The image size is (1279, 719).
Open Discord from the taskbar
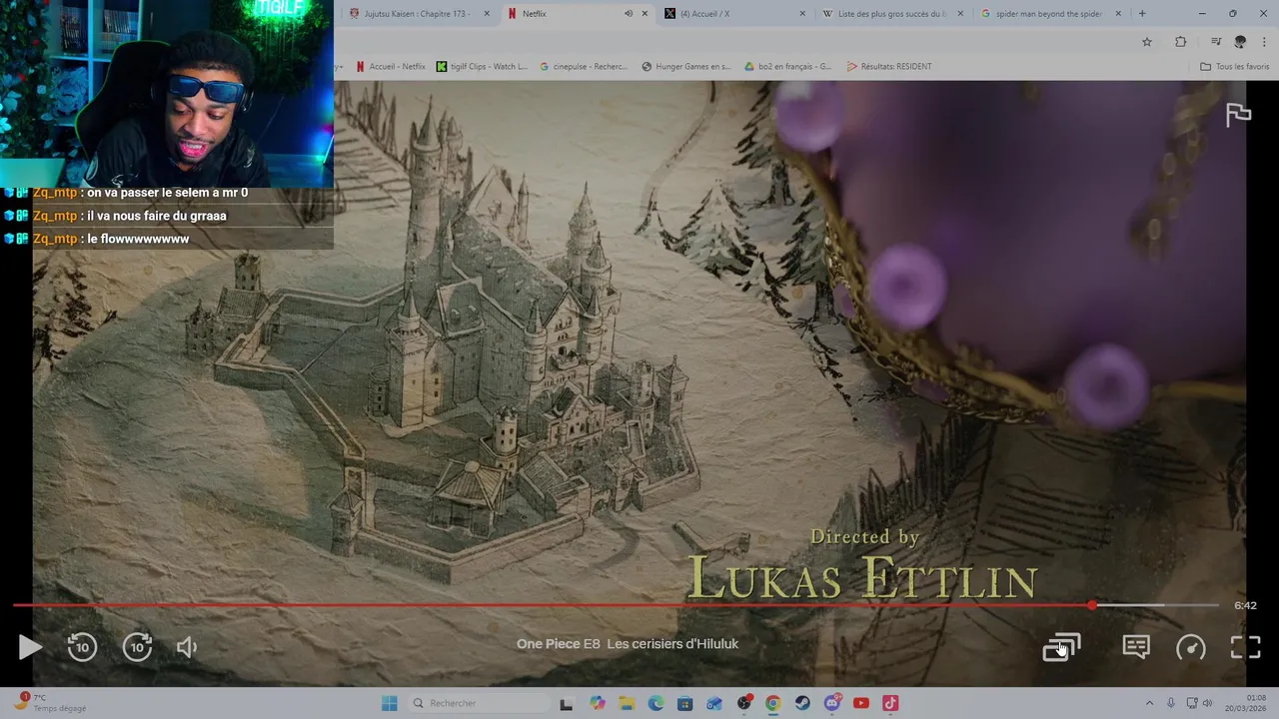click(831, 703)
